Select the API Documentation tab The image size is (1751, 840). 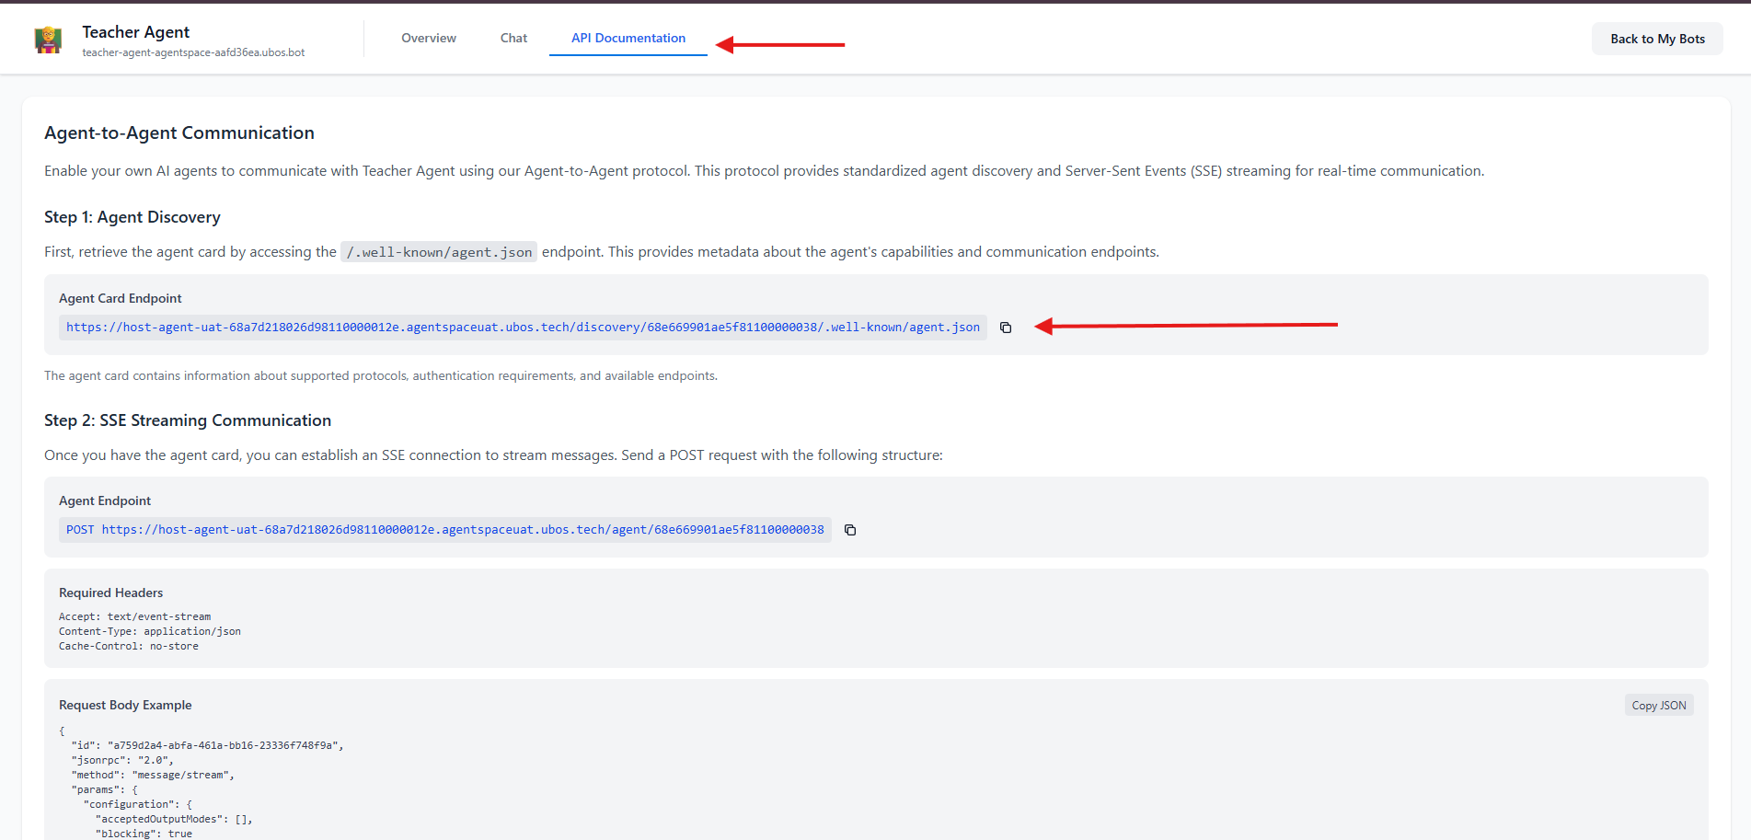tap(628, 38)
